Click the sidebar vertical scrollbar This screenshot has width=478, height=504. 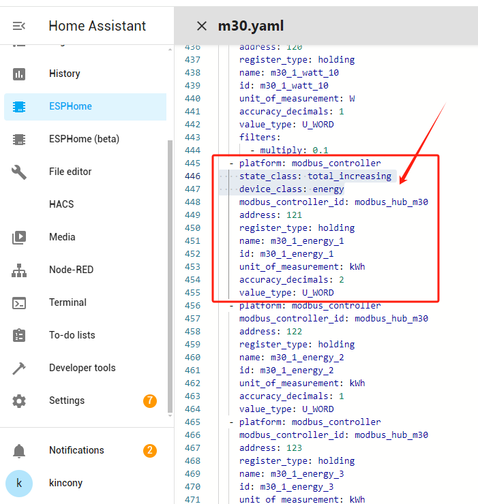click(170, 272)
